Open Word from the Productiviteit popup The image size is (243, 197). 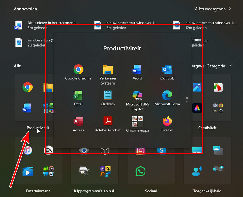tap(137, 70)
